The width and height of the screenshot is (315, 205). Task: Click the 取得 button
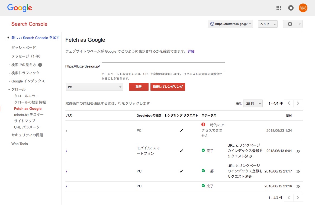139,87
